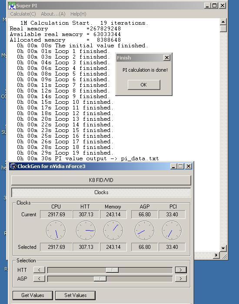
Task: Click the Selected HTT value field
Action: pos(86,247)
